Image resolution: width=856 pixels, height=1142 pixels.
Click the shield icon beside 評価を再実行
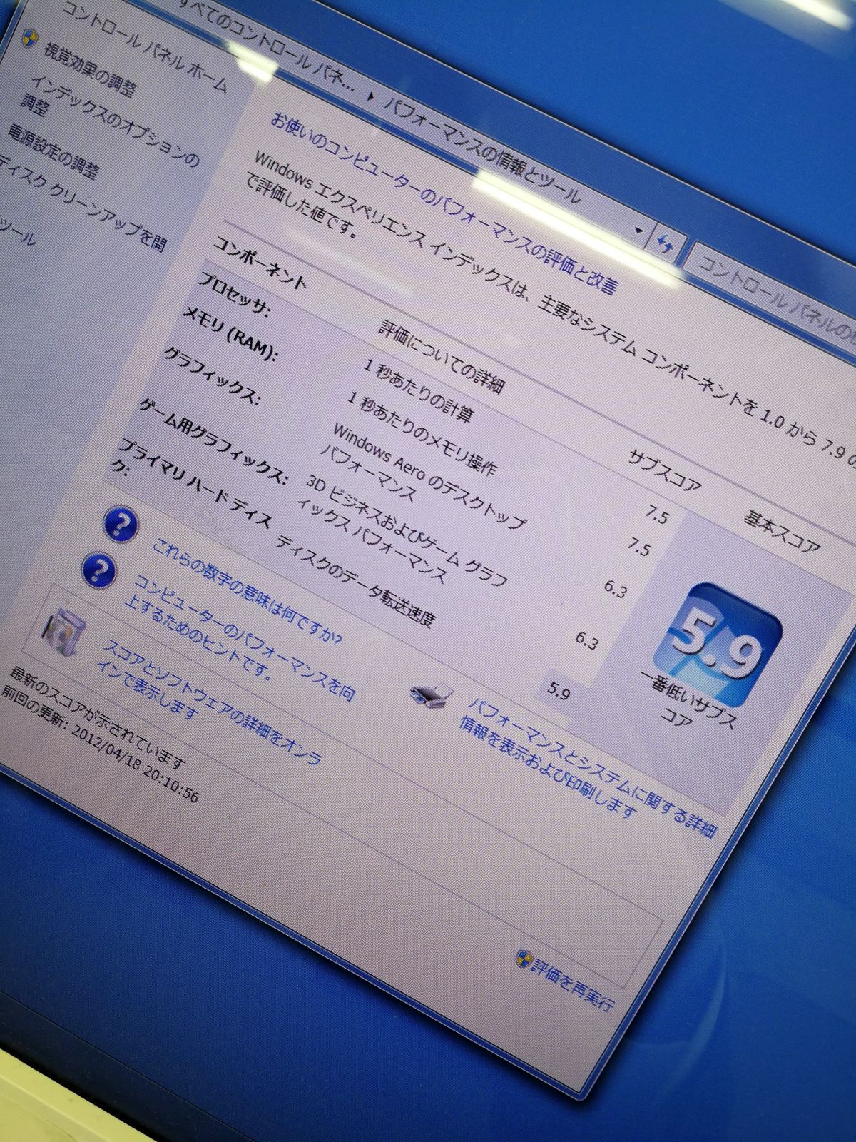524,959
